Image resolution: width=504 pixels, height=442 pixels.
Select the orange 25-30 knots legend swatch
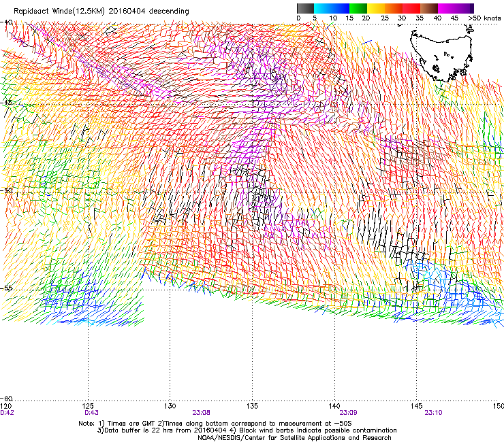[x=394, y=8]
